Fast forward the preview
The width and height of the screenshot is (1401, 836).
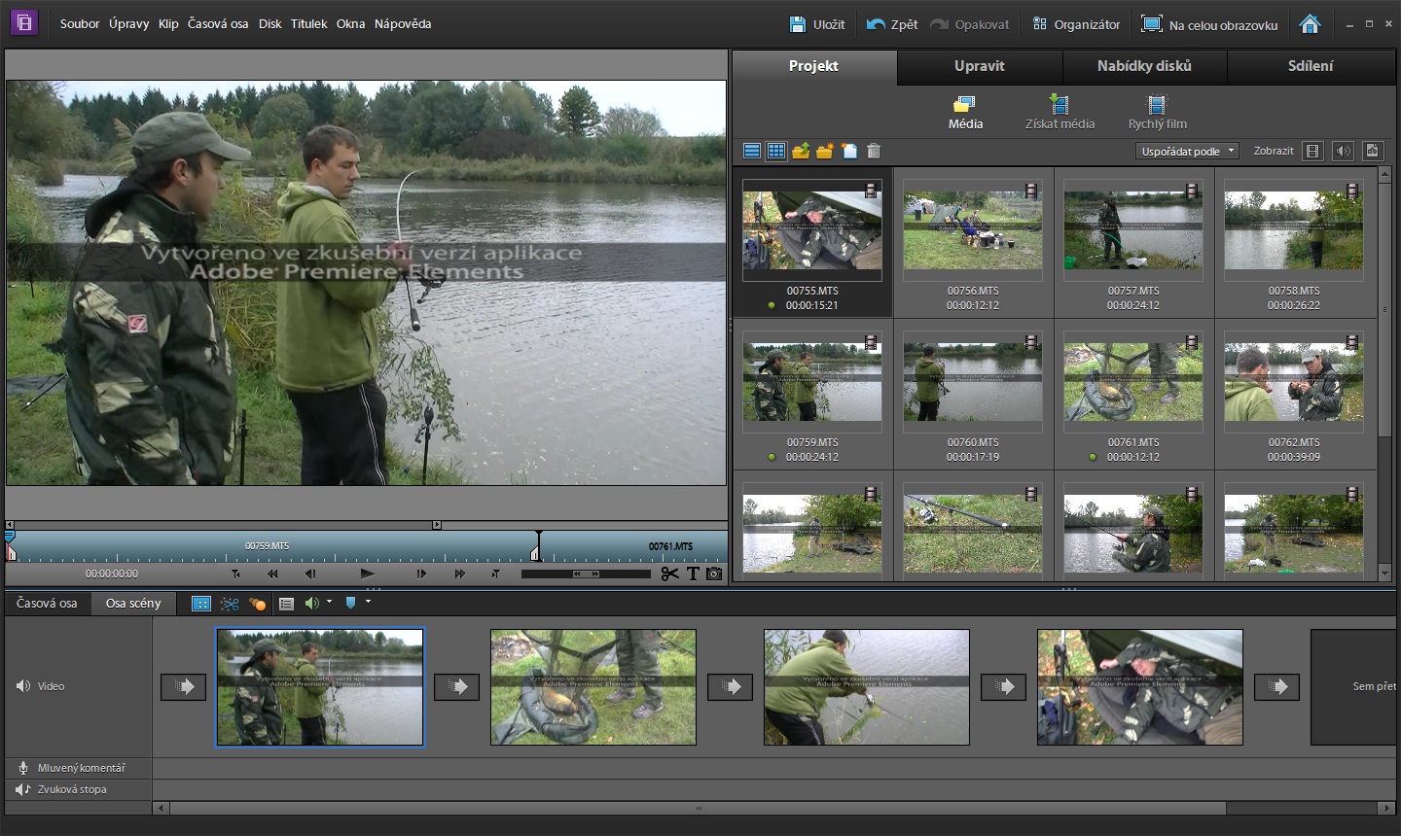pos(459,574)
